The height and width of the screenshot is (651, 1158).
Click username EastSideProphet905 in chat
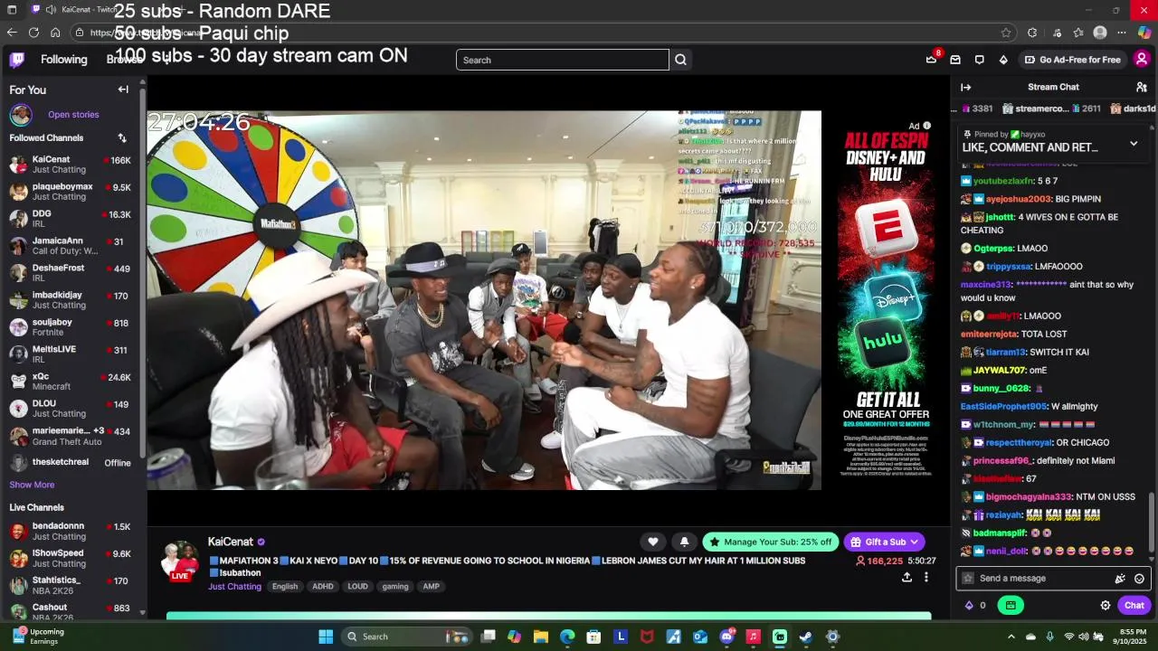pyautogui.click(x=1003, y=406)
